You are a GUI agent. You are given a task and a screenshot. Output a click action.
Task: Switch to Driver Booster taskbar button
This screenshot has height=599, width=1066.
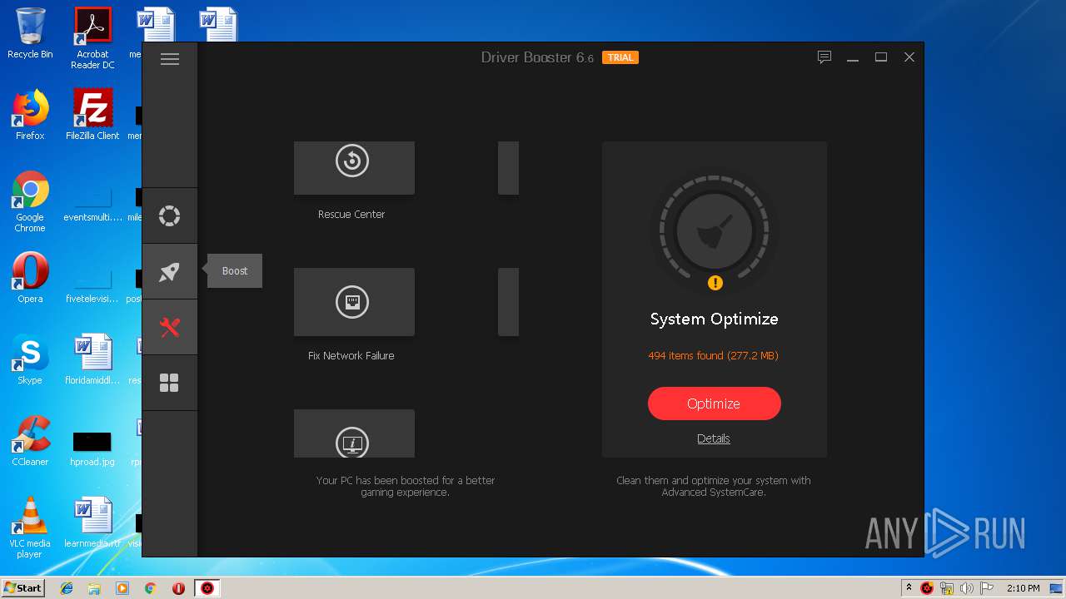click(x=207, y=588)
